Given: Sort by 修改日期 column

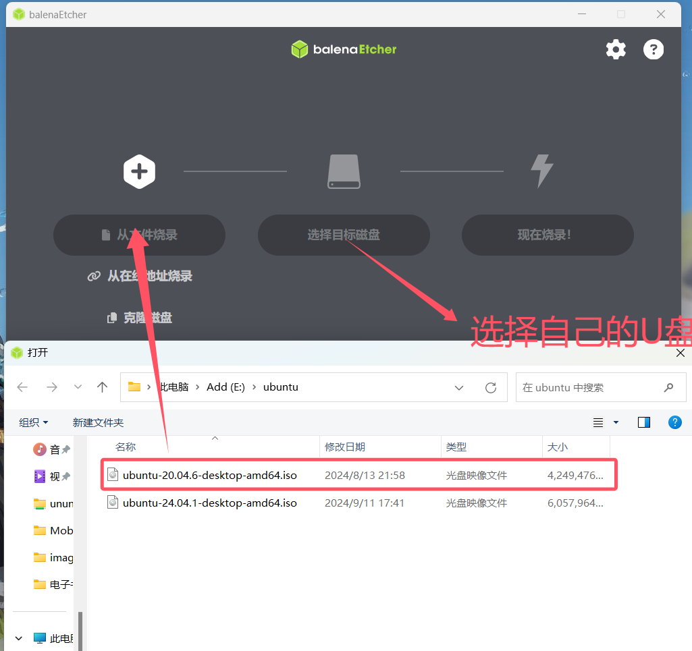Looking at the screenshot, I should pos(345,447).
